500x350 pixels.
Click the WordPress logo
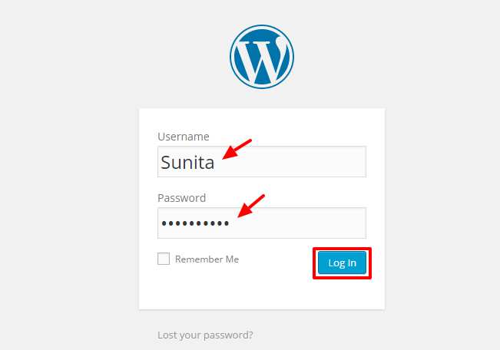[x=261, y=56]
